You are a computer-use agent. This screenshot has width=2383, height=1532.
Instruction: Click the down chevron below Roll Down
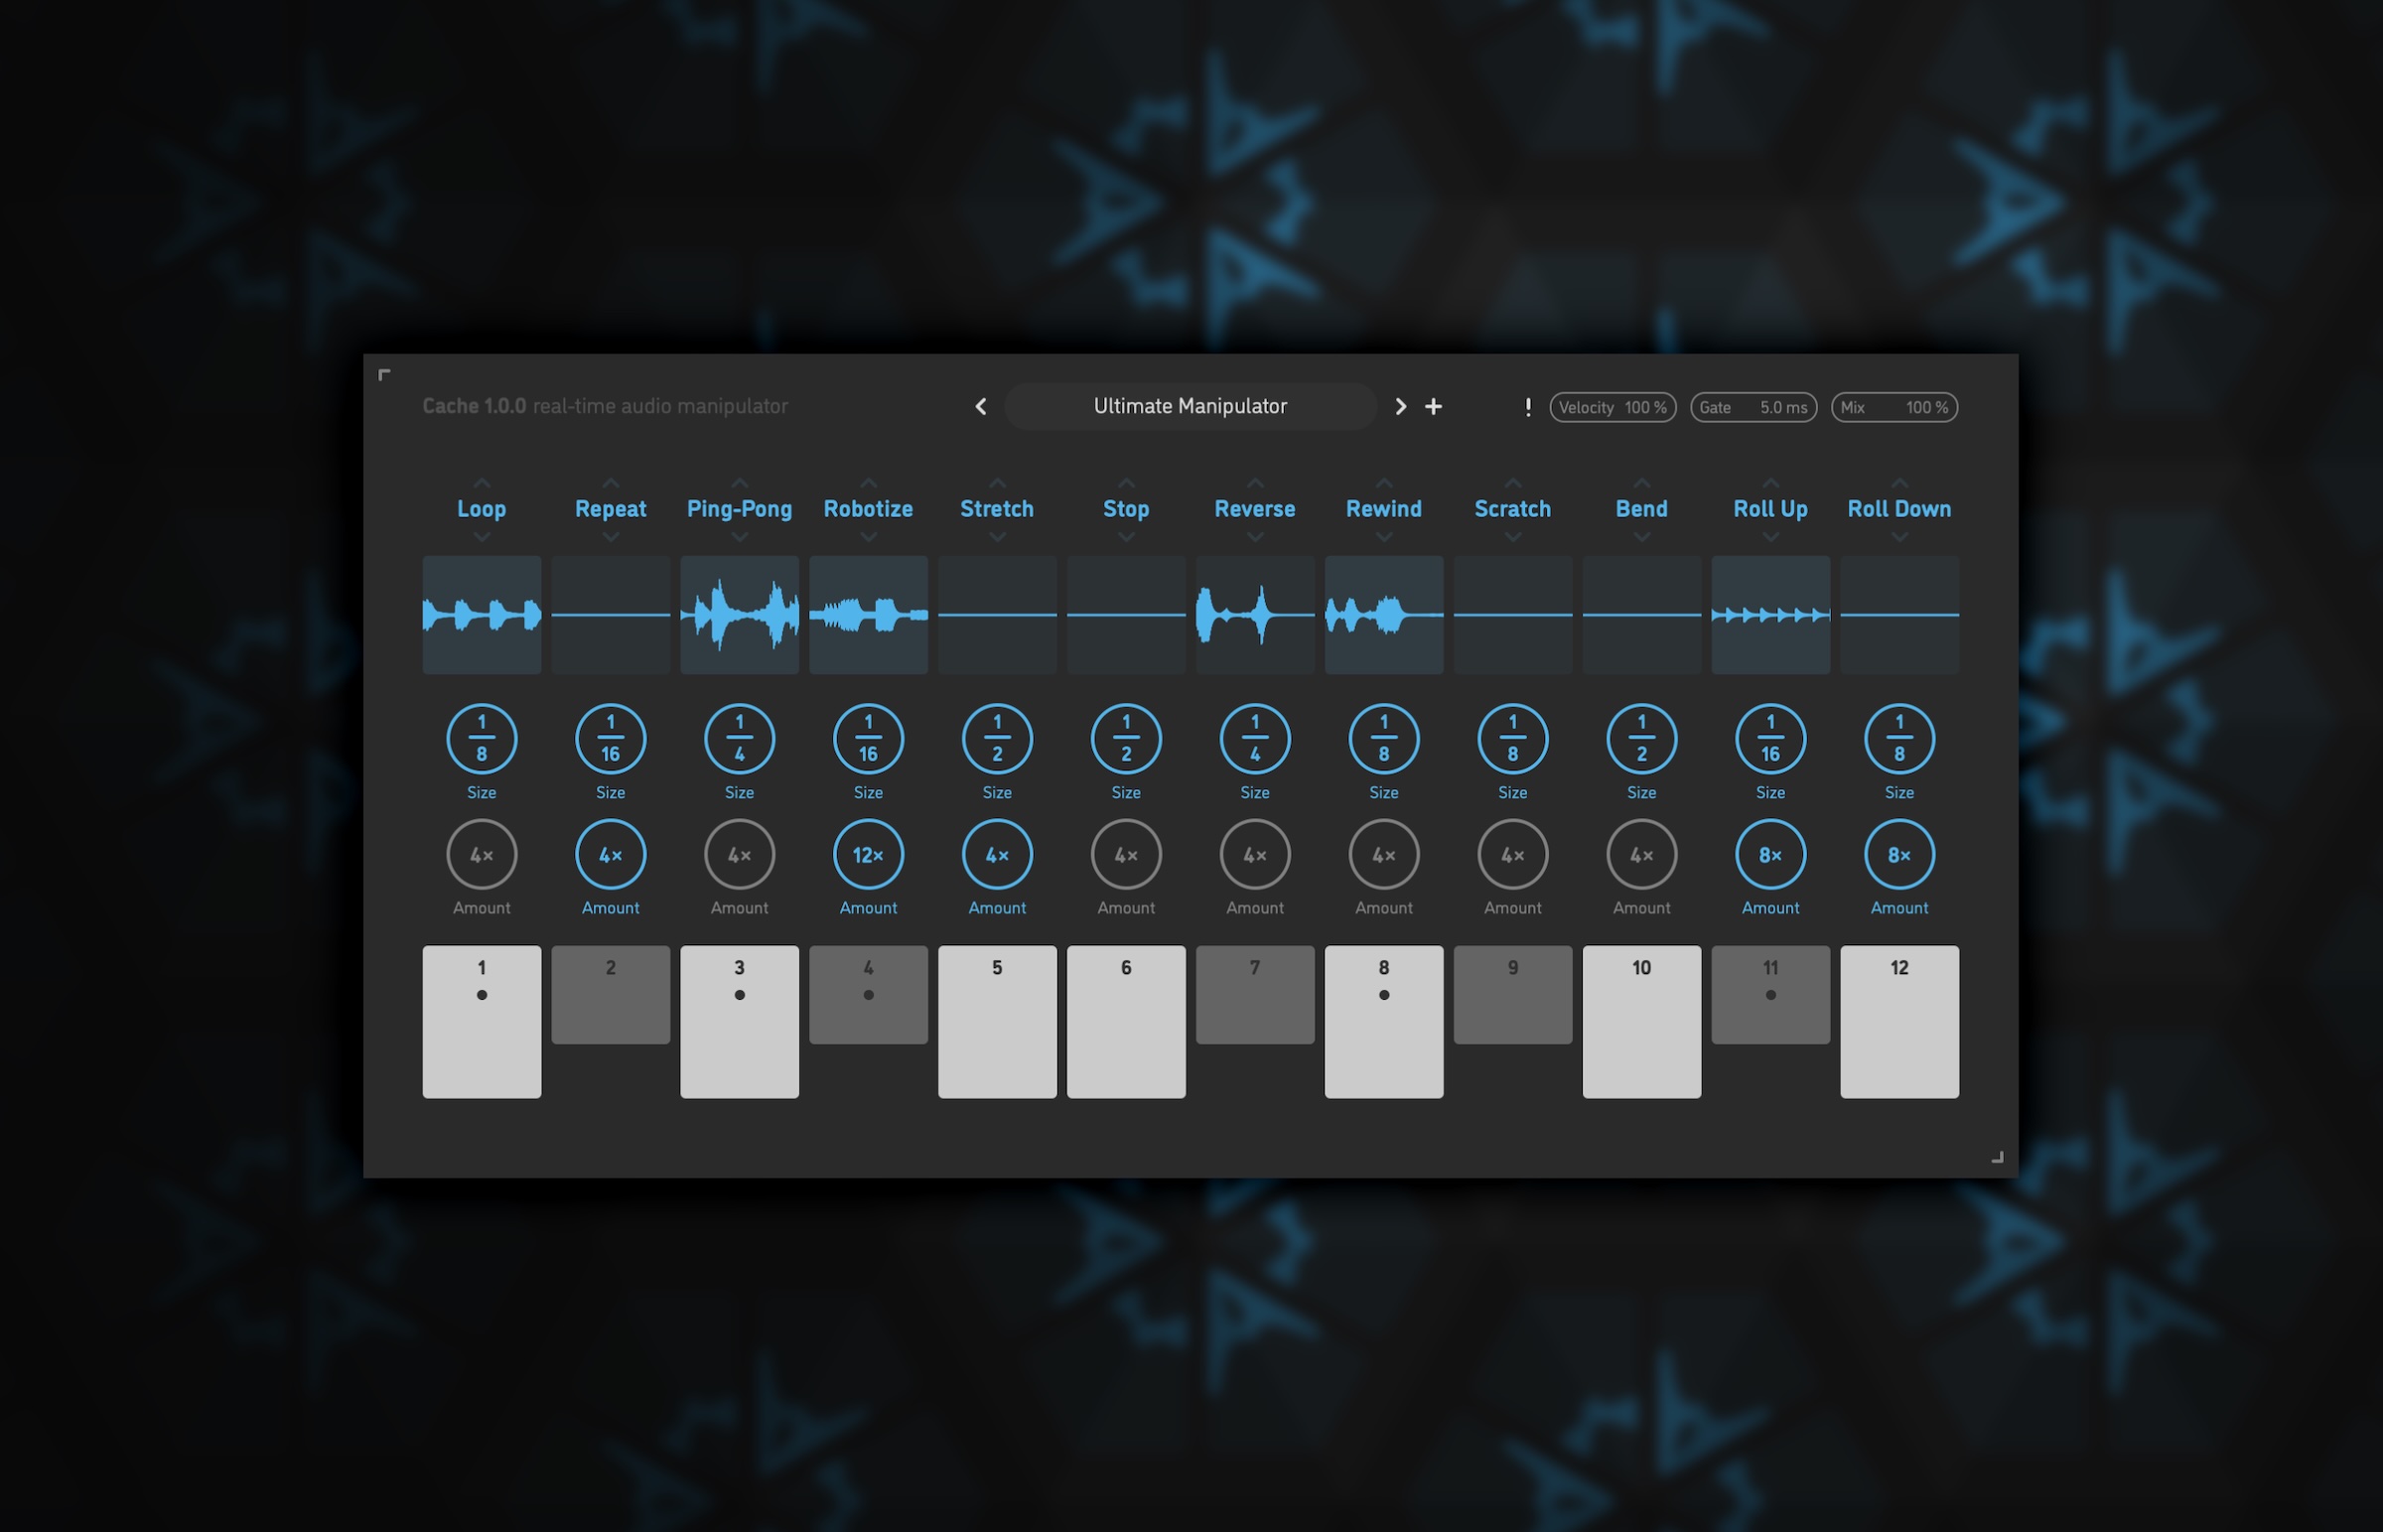pos(1898,537)
